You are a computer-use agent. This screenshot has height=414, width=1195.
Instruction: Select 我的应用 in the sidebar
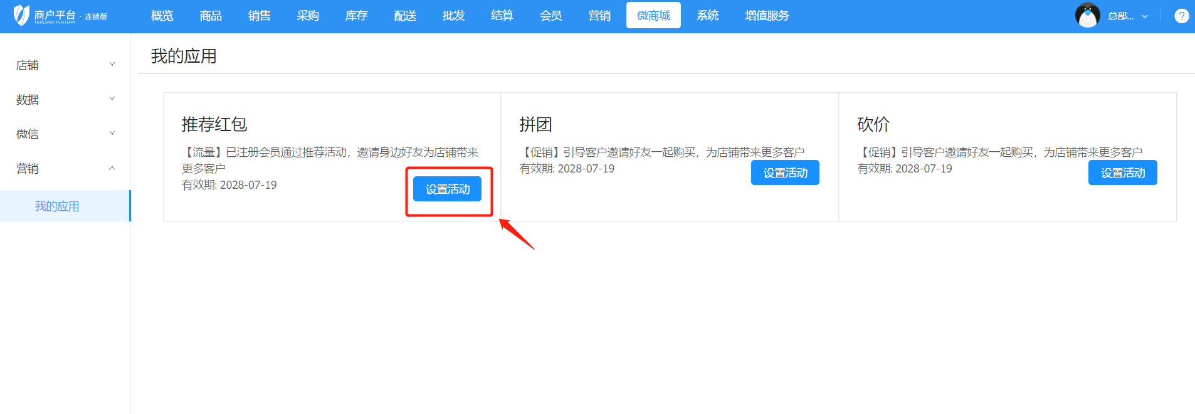pos(57,206)
